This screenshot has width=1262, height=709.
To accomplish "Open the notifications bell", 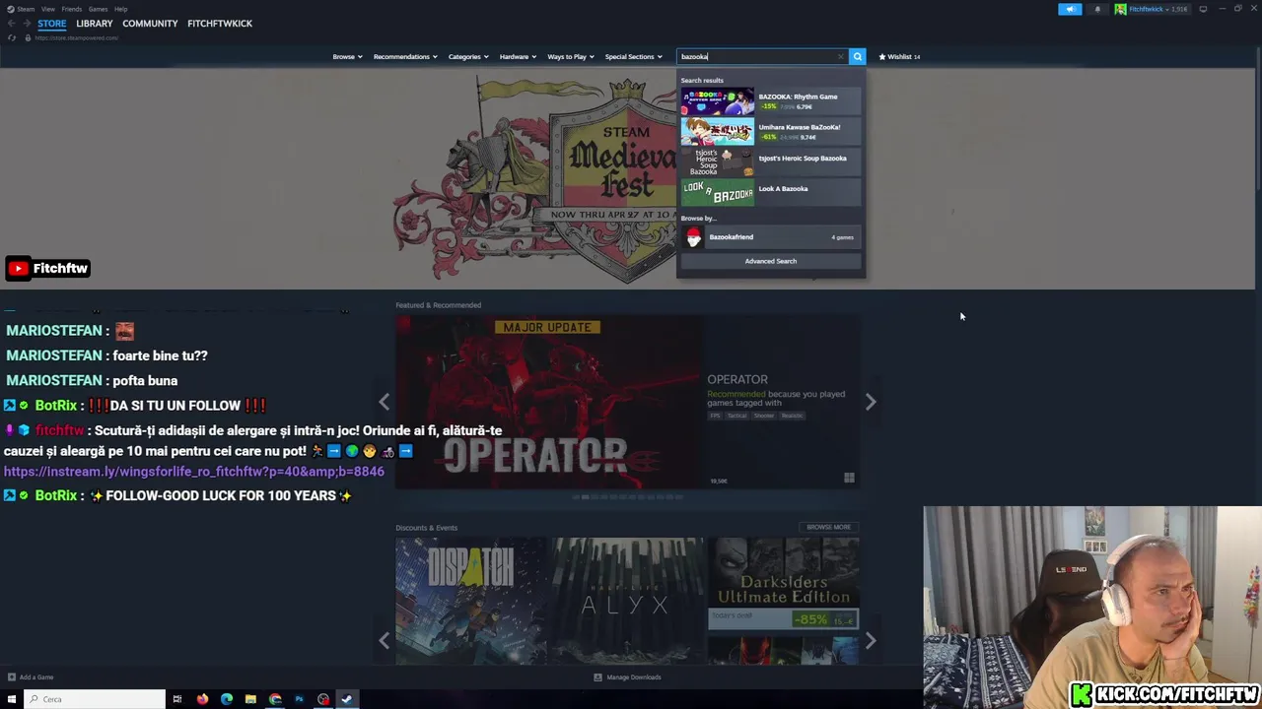I will coord(1097,9).
